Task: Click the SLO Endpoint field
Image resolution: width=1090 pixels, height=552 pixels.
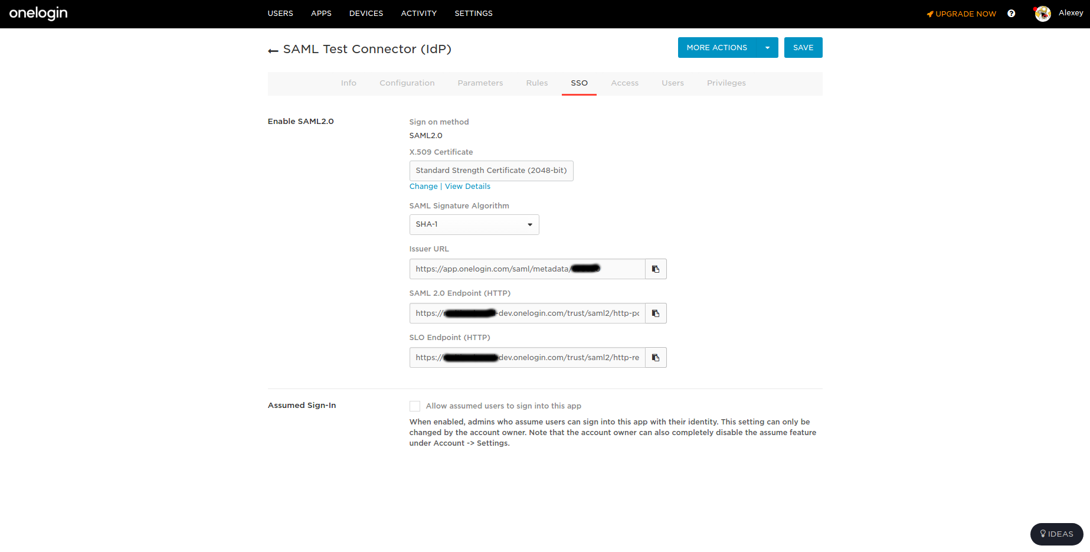Action: (527, 358)
